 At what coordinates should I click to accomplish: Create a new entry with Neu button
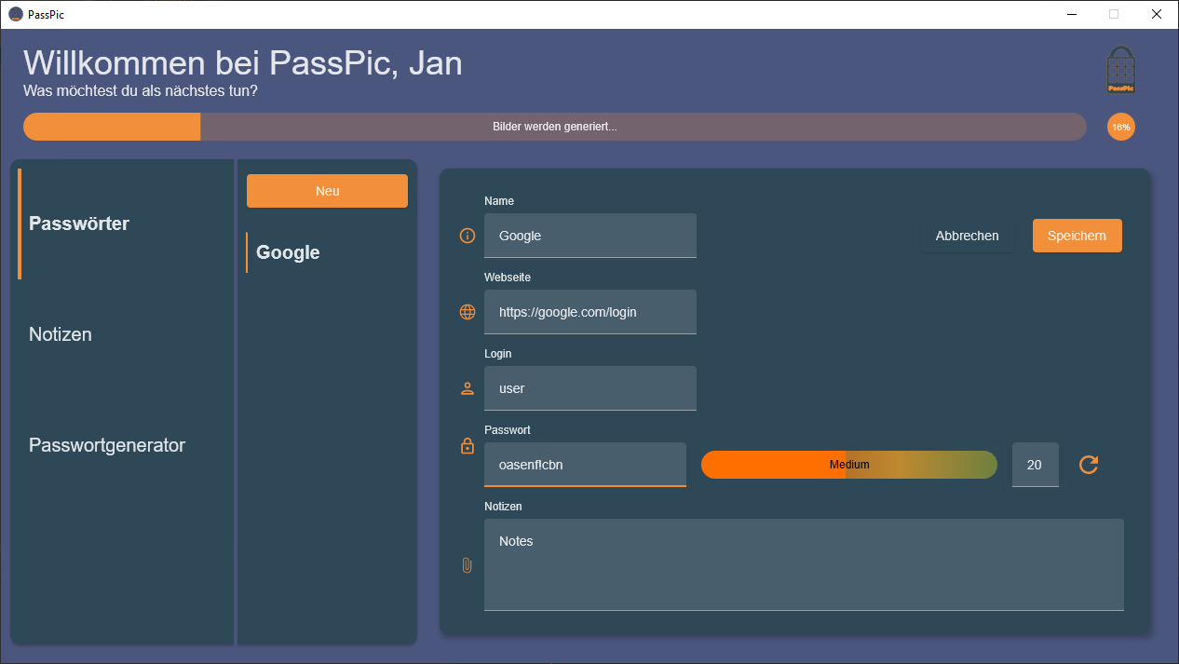click(x=327, y=191)
